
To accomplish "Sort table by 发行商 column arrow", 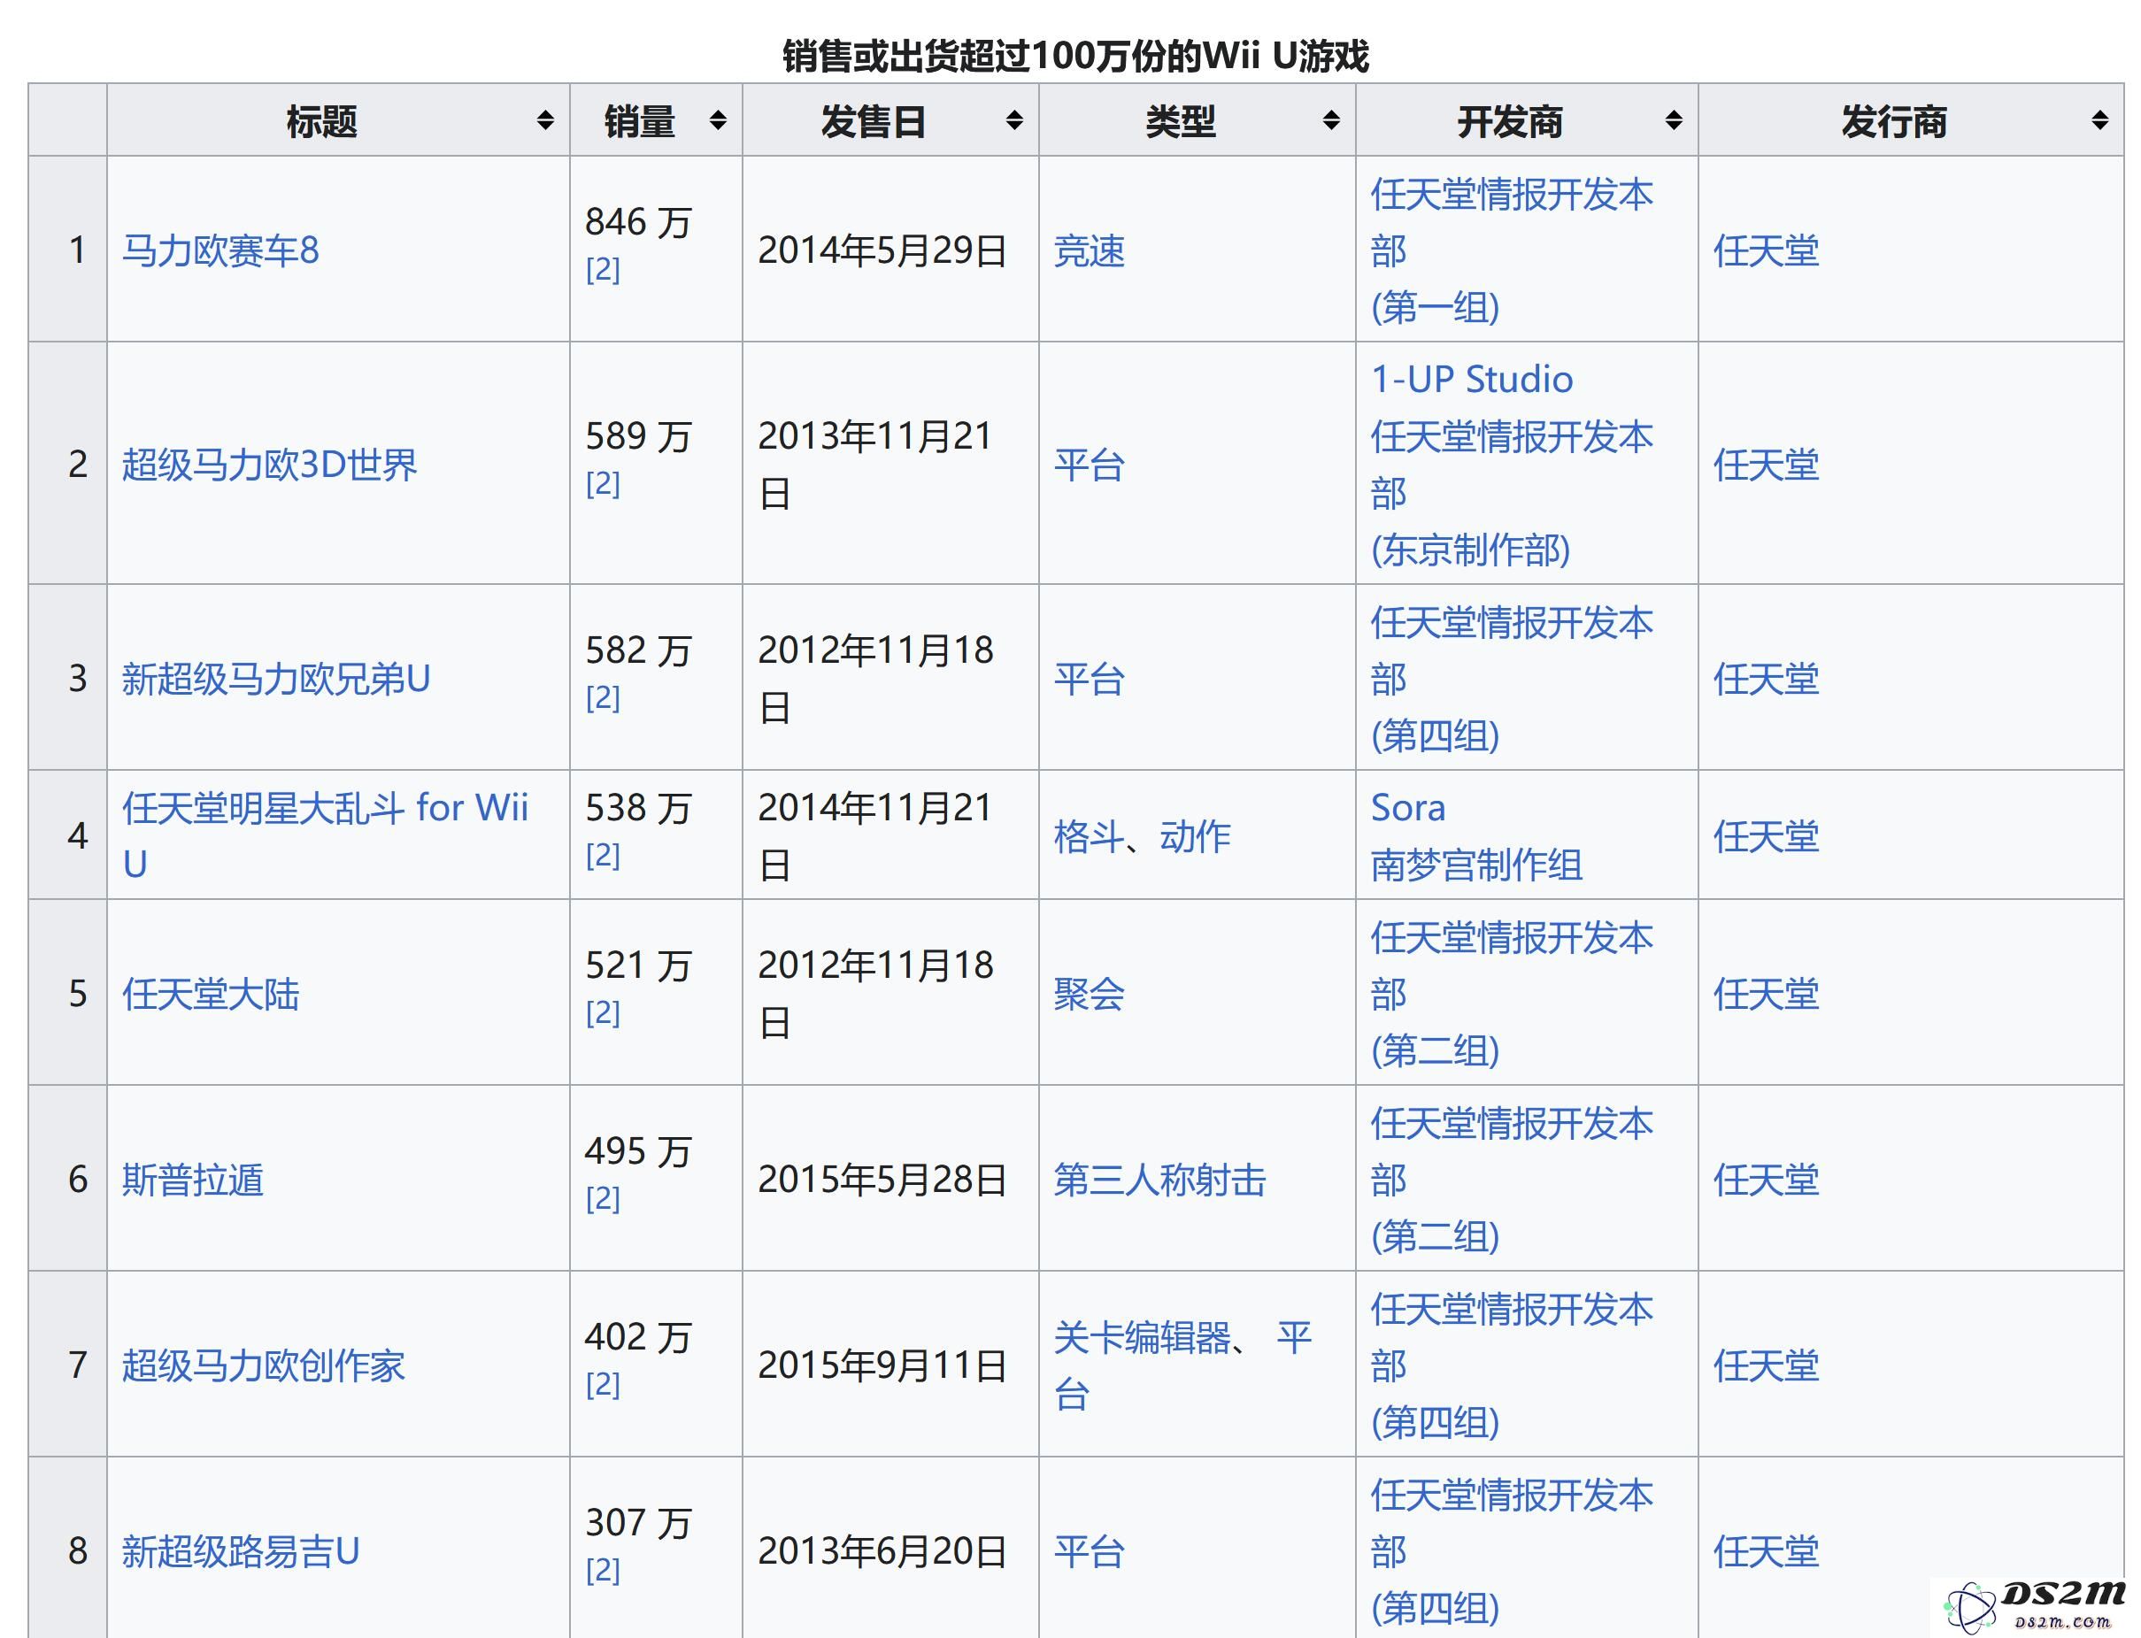I will (x=2099, y=121).
